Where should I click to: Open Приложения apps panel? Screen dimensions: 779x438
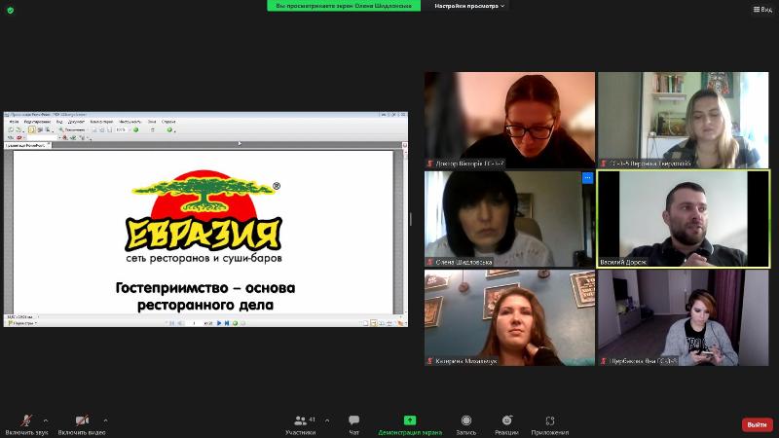549,425
